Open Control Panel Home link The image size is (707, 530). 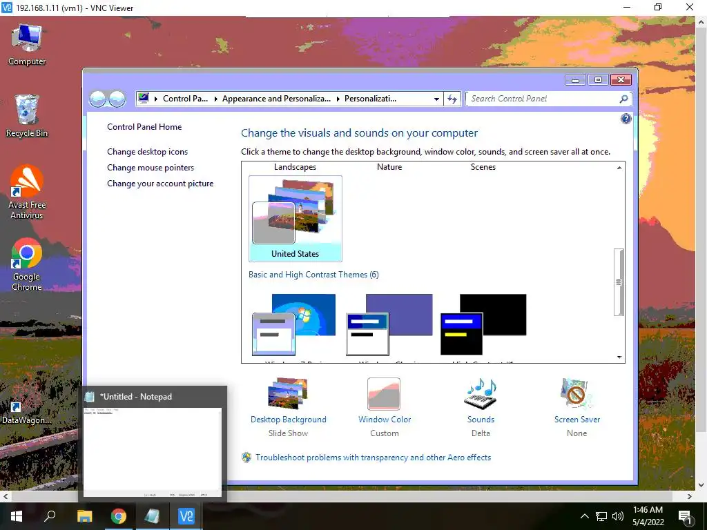[144, 127]
